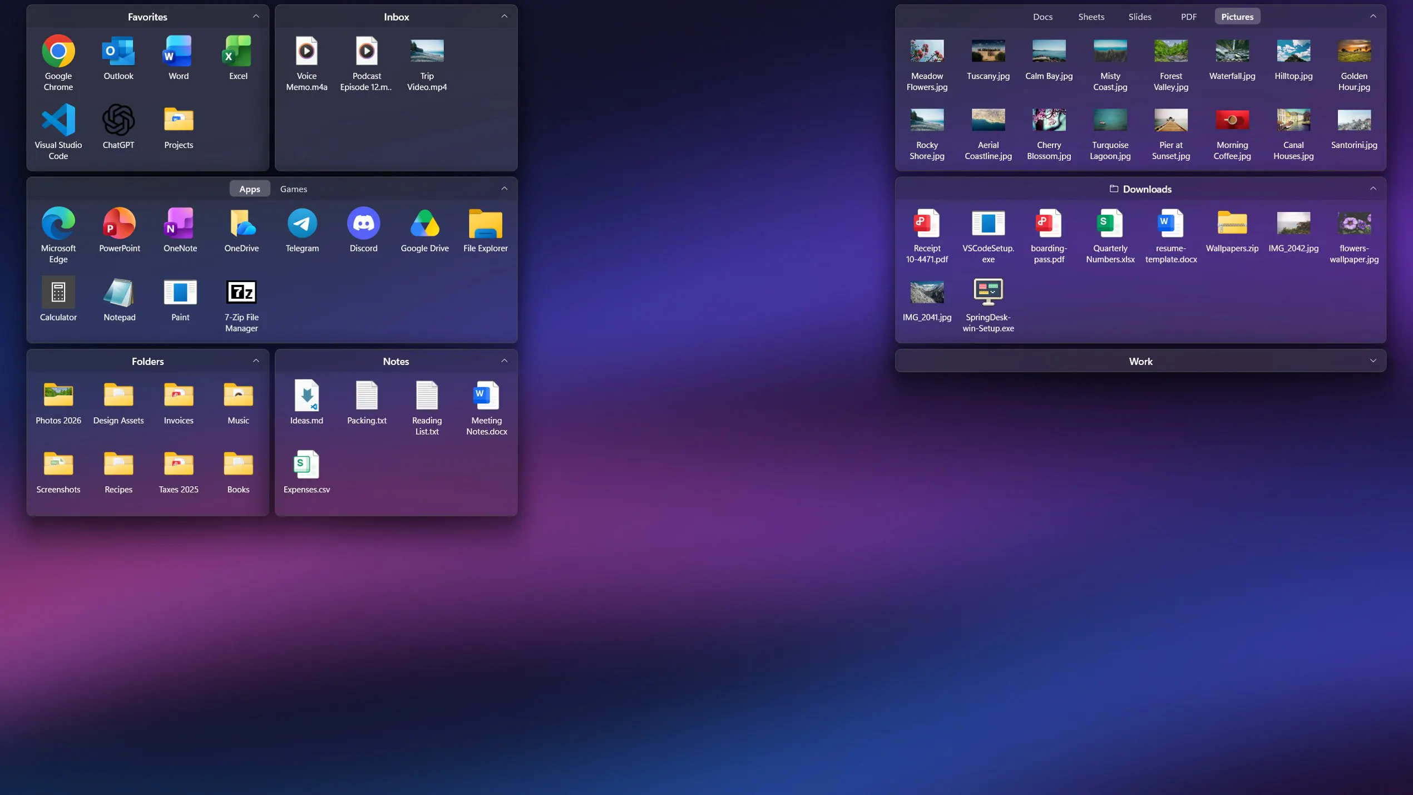This screenshot has height=795, width=1413.
Task: Collapse the Apps and Games group
Action: pyautogui.click(x=505, y=189)
